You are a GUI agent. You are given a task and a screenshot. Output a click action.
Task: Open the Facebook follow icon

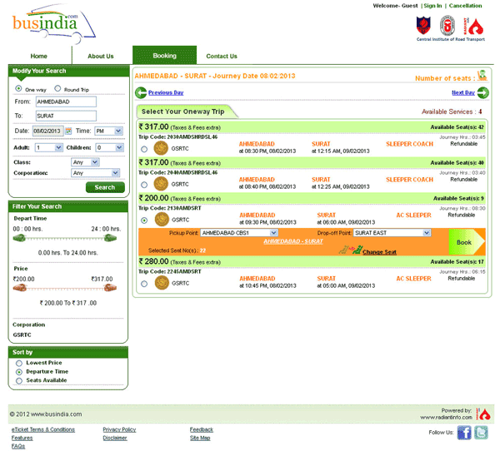(x=464, y=433)
